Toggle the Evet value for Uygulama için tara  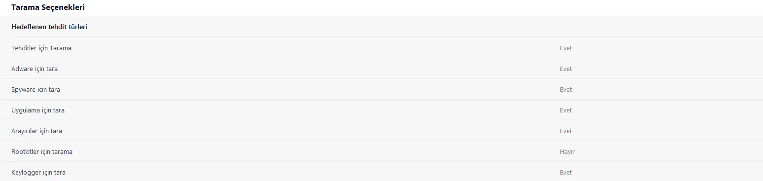[x=566, y=110]
